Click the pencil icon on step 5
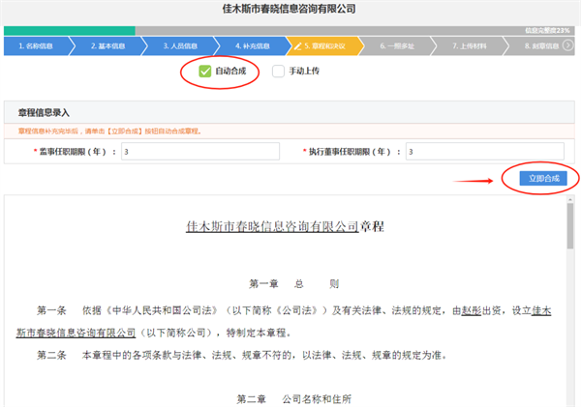The width and height of the screenshot is (581, 407). [296, 45]
